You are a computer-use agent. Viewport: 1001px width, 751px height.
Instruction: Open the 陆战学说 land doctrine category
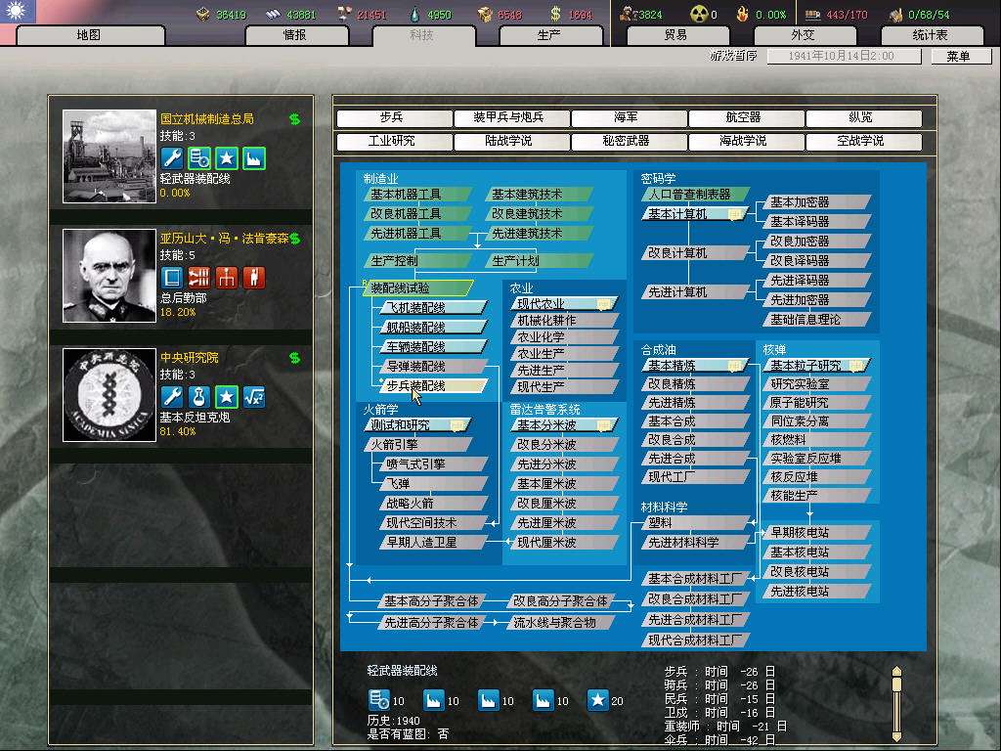(511, 141)
